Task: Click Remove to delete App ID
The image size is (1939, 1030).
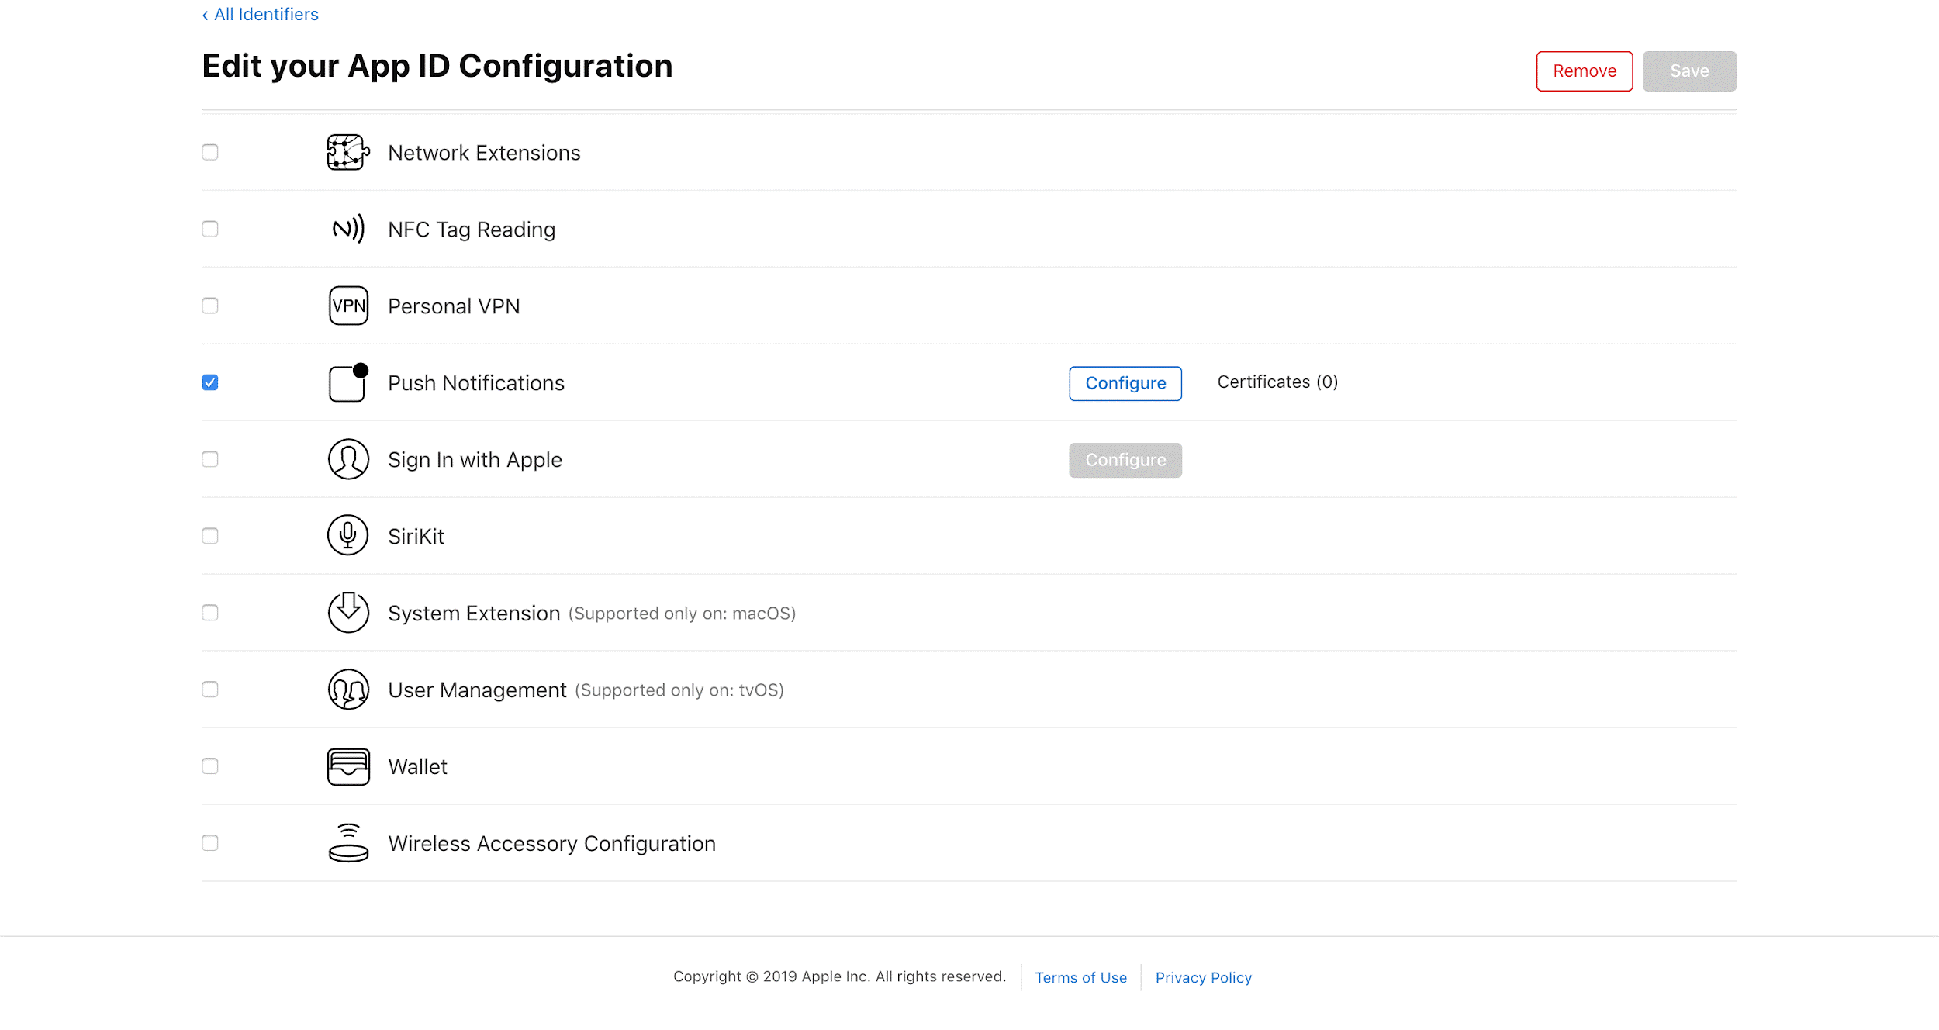Action: click(1584, 71)
